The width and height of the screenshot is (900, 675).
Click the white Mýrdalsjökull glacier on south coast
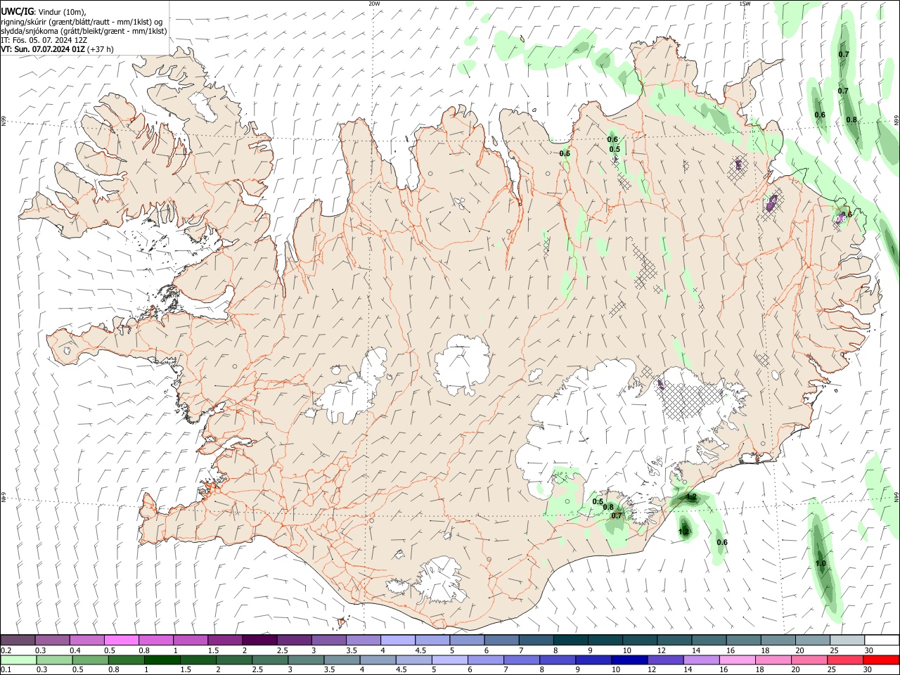[440, 581]
